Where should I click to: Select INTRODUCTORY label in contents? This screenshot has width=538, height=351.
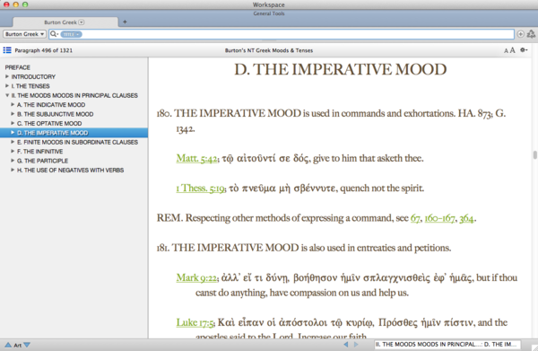(33, 76)
